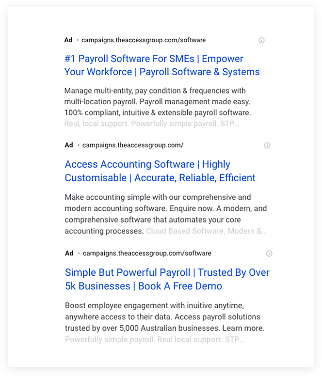Click 'Your Workforce | Payroll Software & Systems' line
Image resolution: width=322 pixels, height=377 pixels.
pos(162,72)
